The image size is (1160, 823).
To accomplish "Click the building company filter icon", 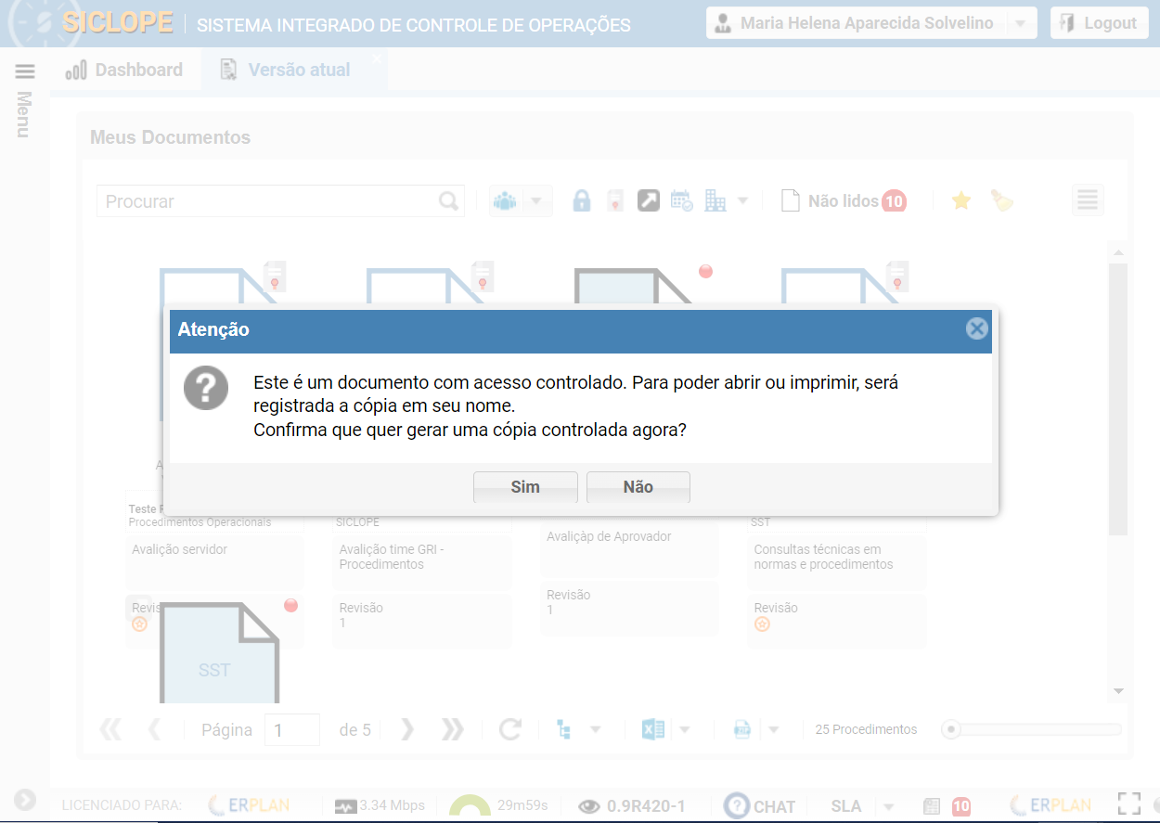I will [715, 200].
